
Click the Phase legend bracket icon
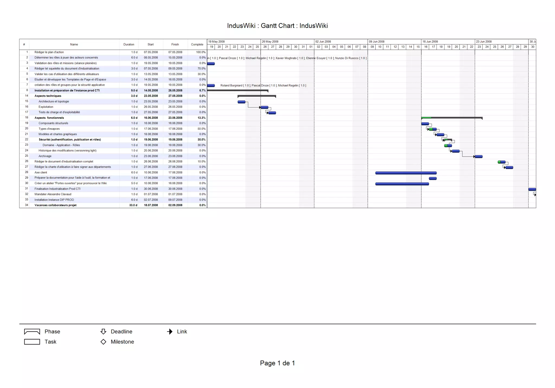[x=32, y=332]
